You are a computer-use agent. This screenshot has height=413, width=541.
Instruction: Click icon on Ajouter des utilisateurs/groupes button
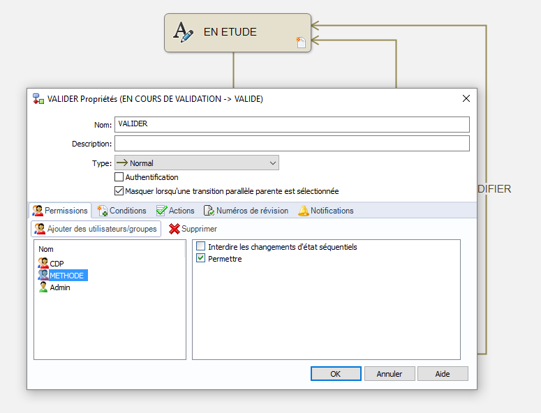(40, 229)
